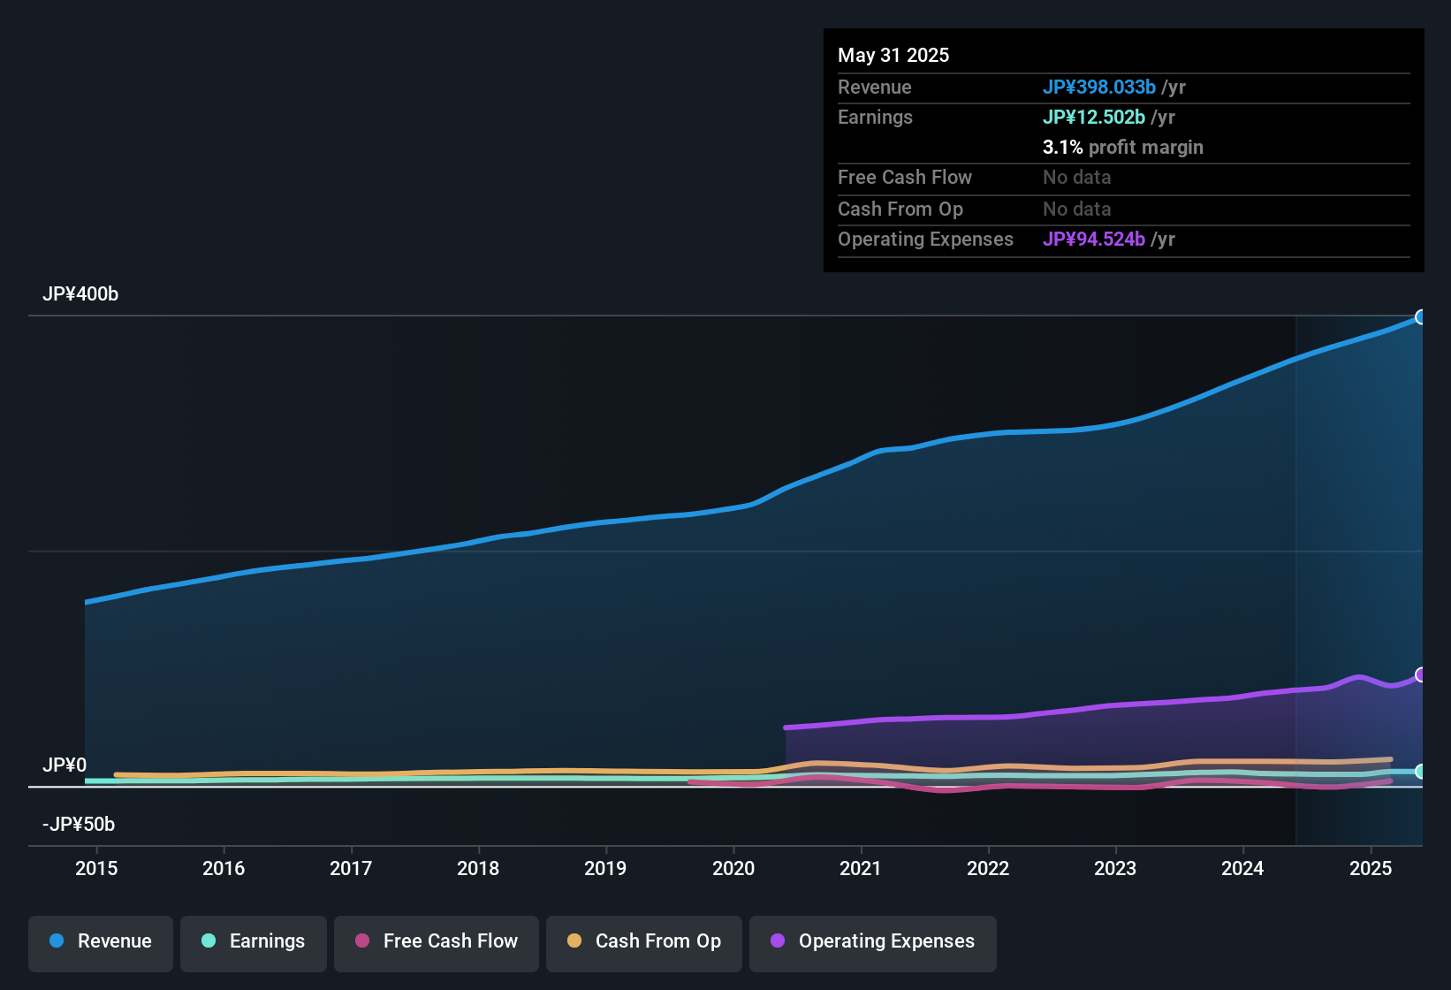Viewport: 1451px width, 990px height.
Task: Toggle Operating Expenses legend button
Action: coord(873,941)
